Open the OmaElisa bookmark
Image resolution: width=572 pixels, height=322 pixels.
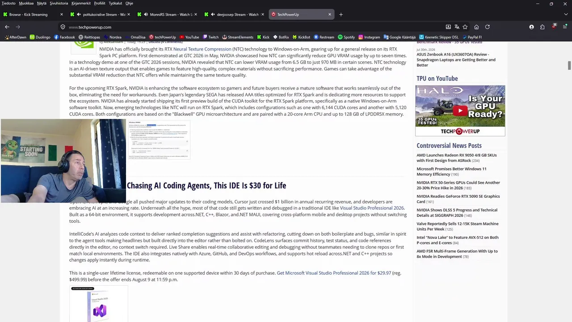[135, 37]
